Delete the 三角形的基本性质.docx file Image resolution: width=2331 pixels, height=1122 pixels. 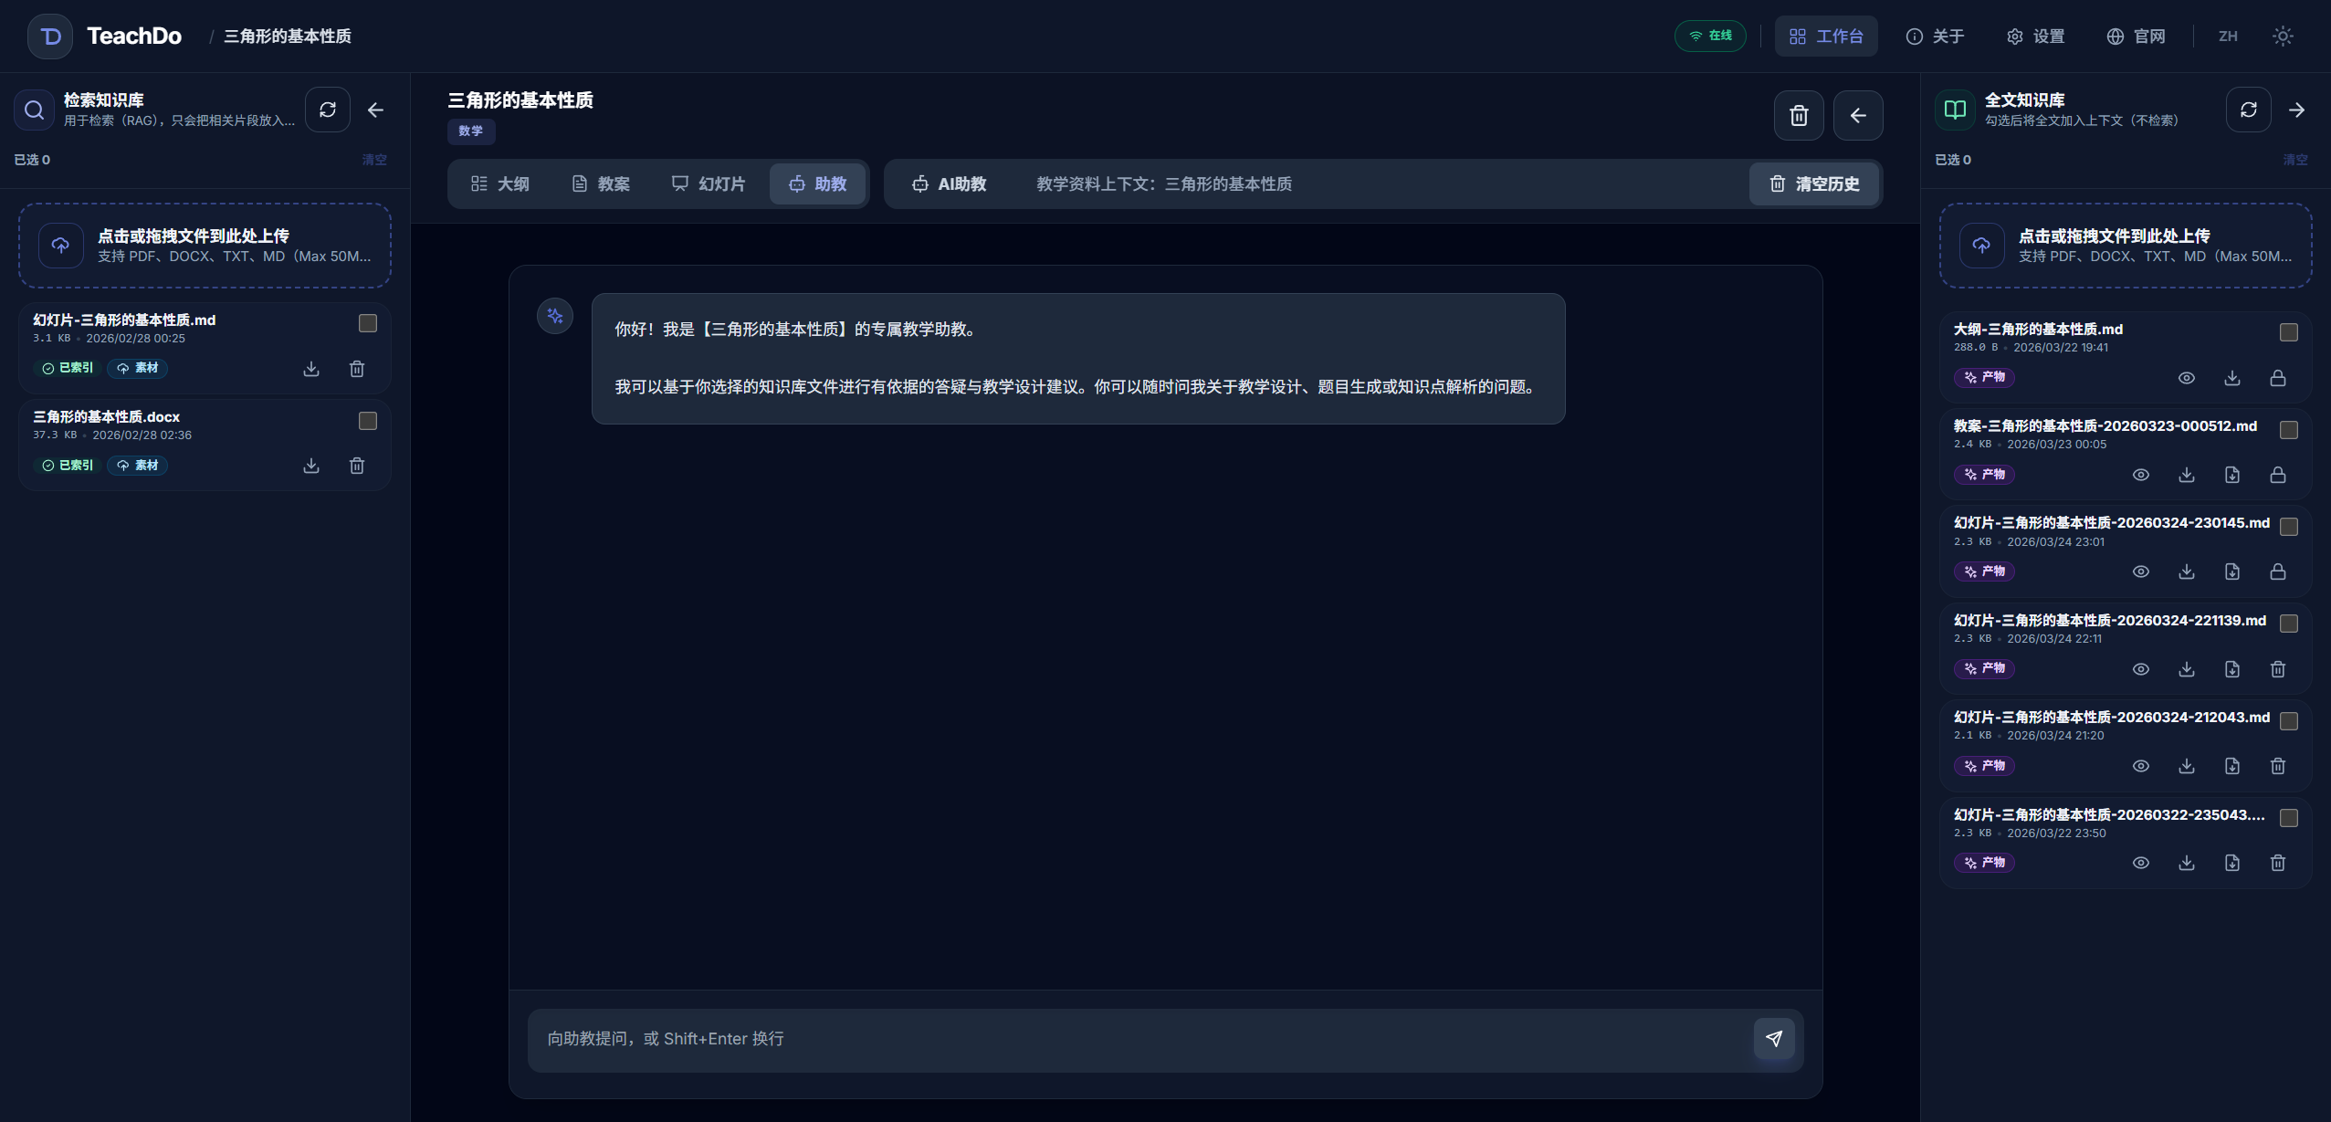coord(357,466)
